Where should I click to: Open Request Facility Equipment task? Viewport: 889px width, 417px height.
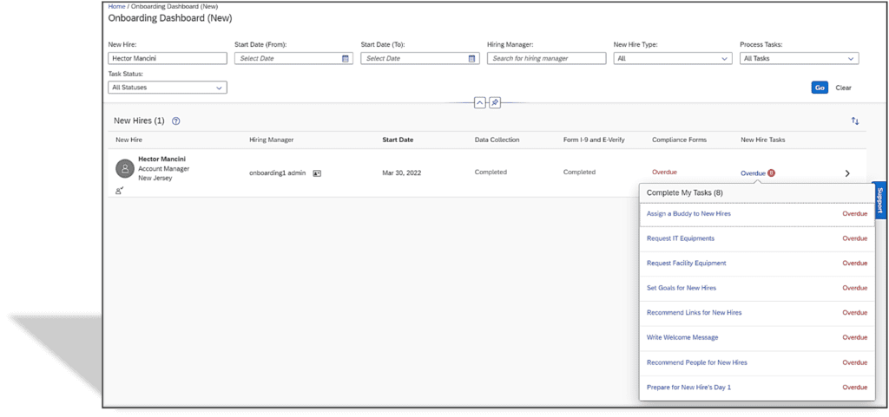(x=686, y=263)
